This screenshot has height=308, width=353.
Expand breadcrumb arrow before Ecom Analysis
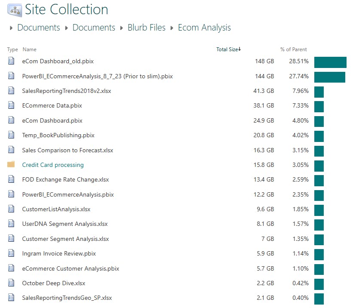[x=172, y=28]
